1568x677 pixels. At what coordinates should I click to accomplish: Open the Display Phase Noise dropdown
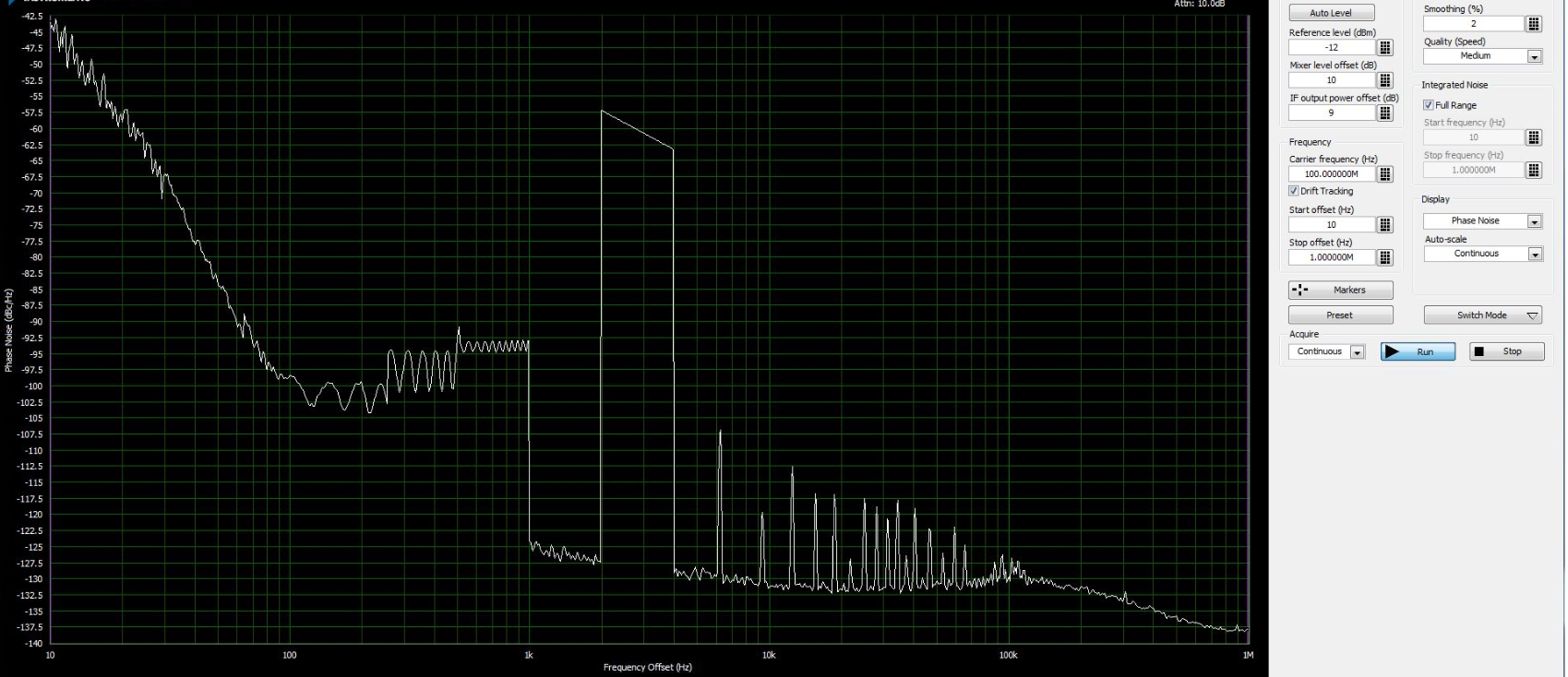tap(1534, 221)
